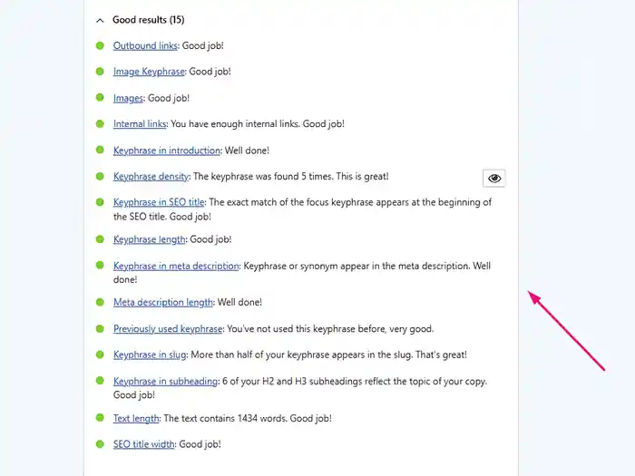Click text '6 of your H2 and H3 subheadings'
The height and width of the screenshot is (476, 635).
coord(292,382)
